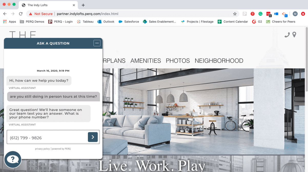
Task: Click the phone call icon in header
Action: pos(287,35)
